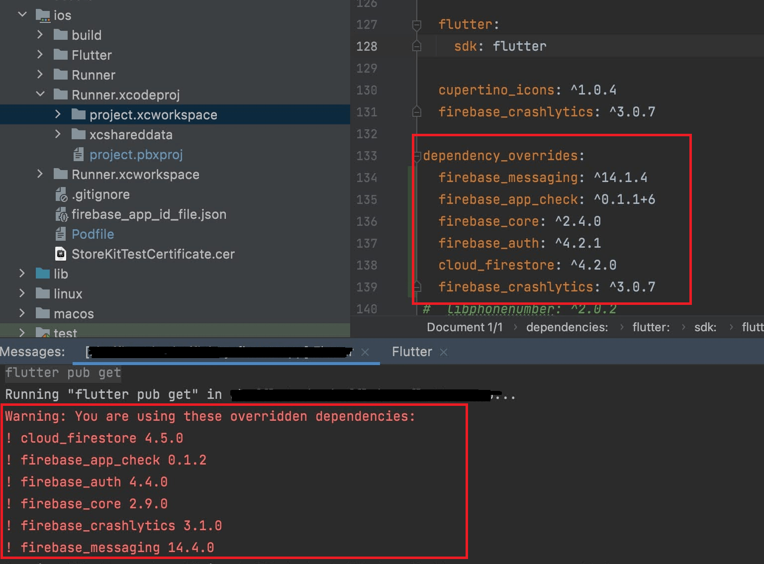Viewport: 764px width, 564px height.
Task: Click line number 128 in gutter
Action: point(367,46)
